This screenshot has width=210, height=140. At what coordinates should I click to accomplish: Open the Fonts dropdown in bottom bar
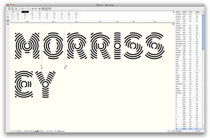pos(13,131)
